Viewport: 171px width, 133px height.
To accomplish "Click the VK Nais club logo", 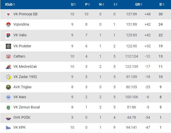I will tap(8, 97).
